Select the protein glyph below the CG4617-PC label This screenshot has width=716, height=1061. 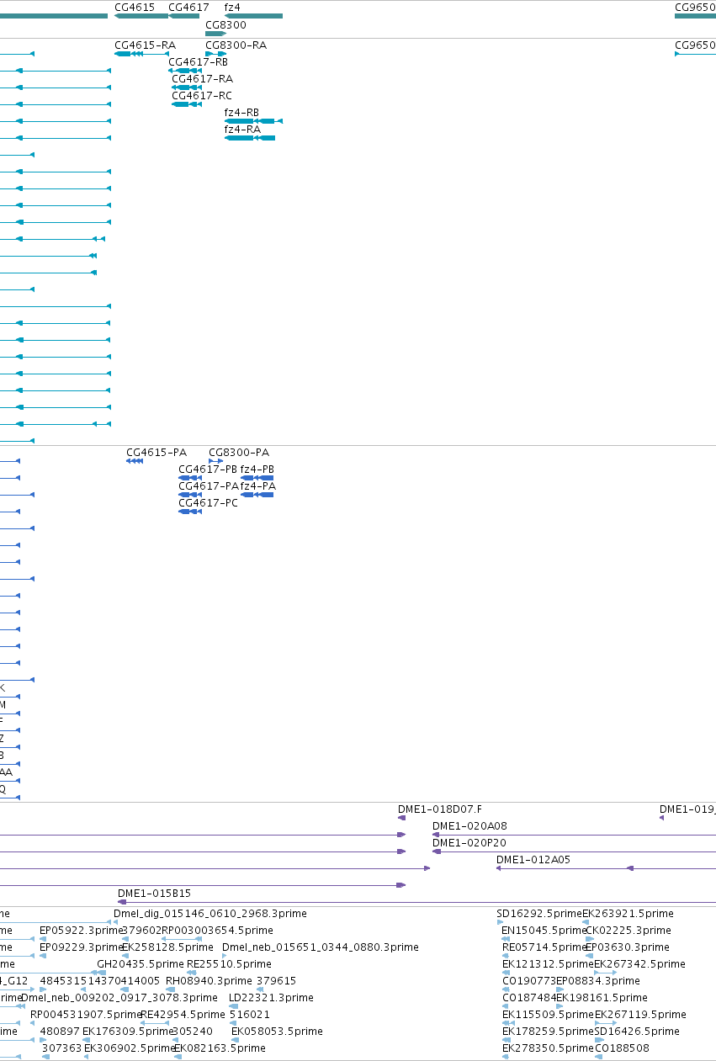[190, 512]
